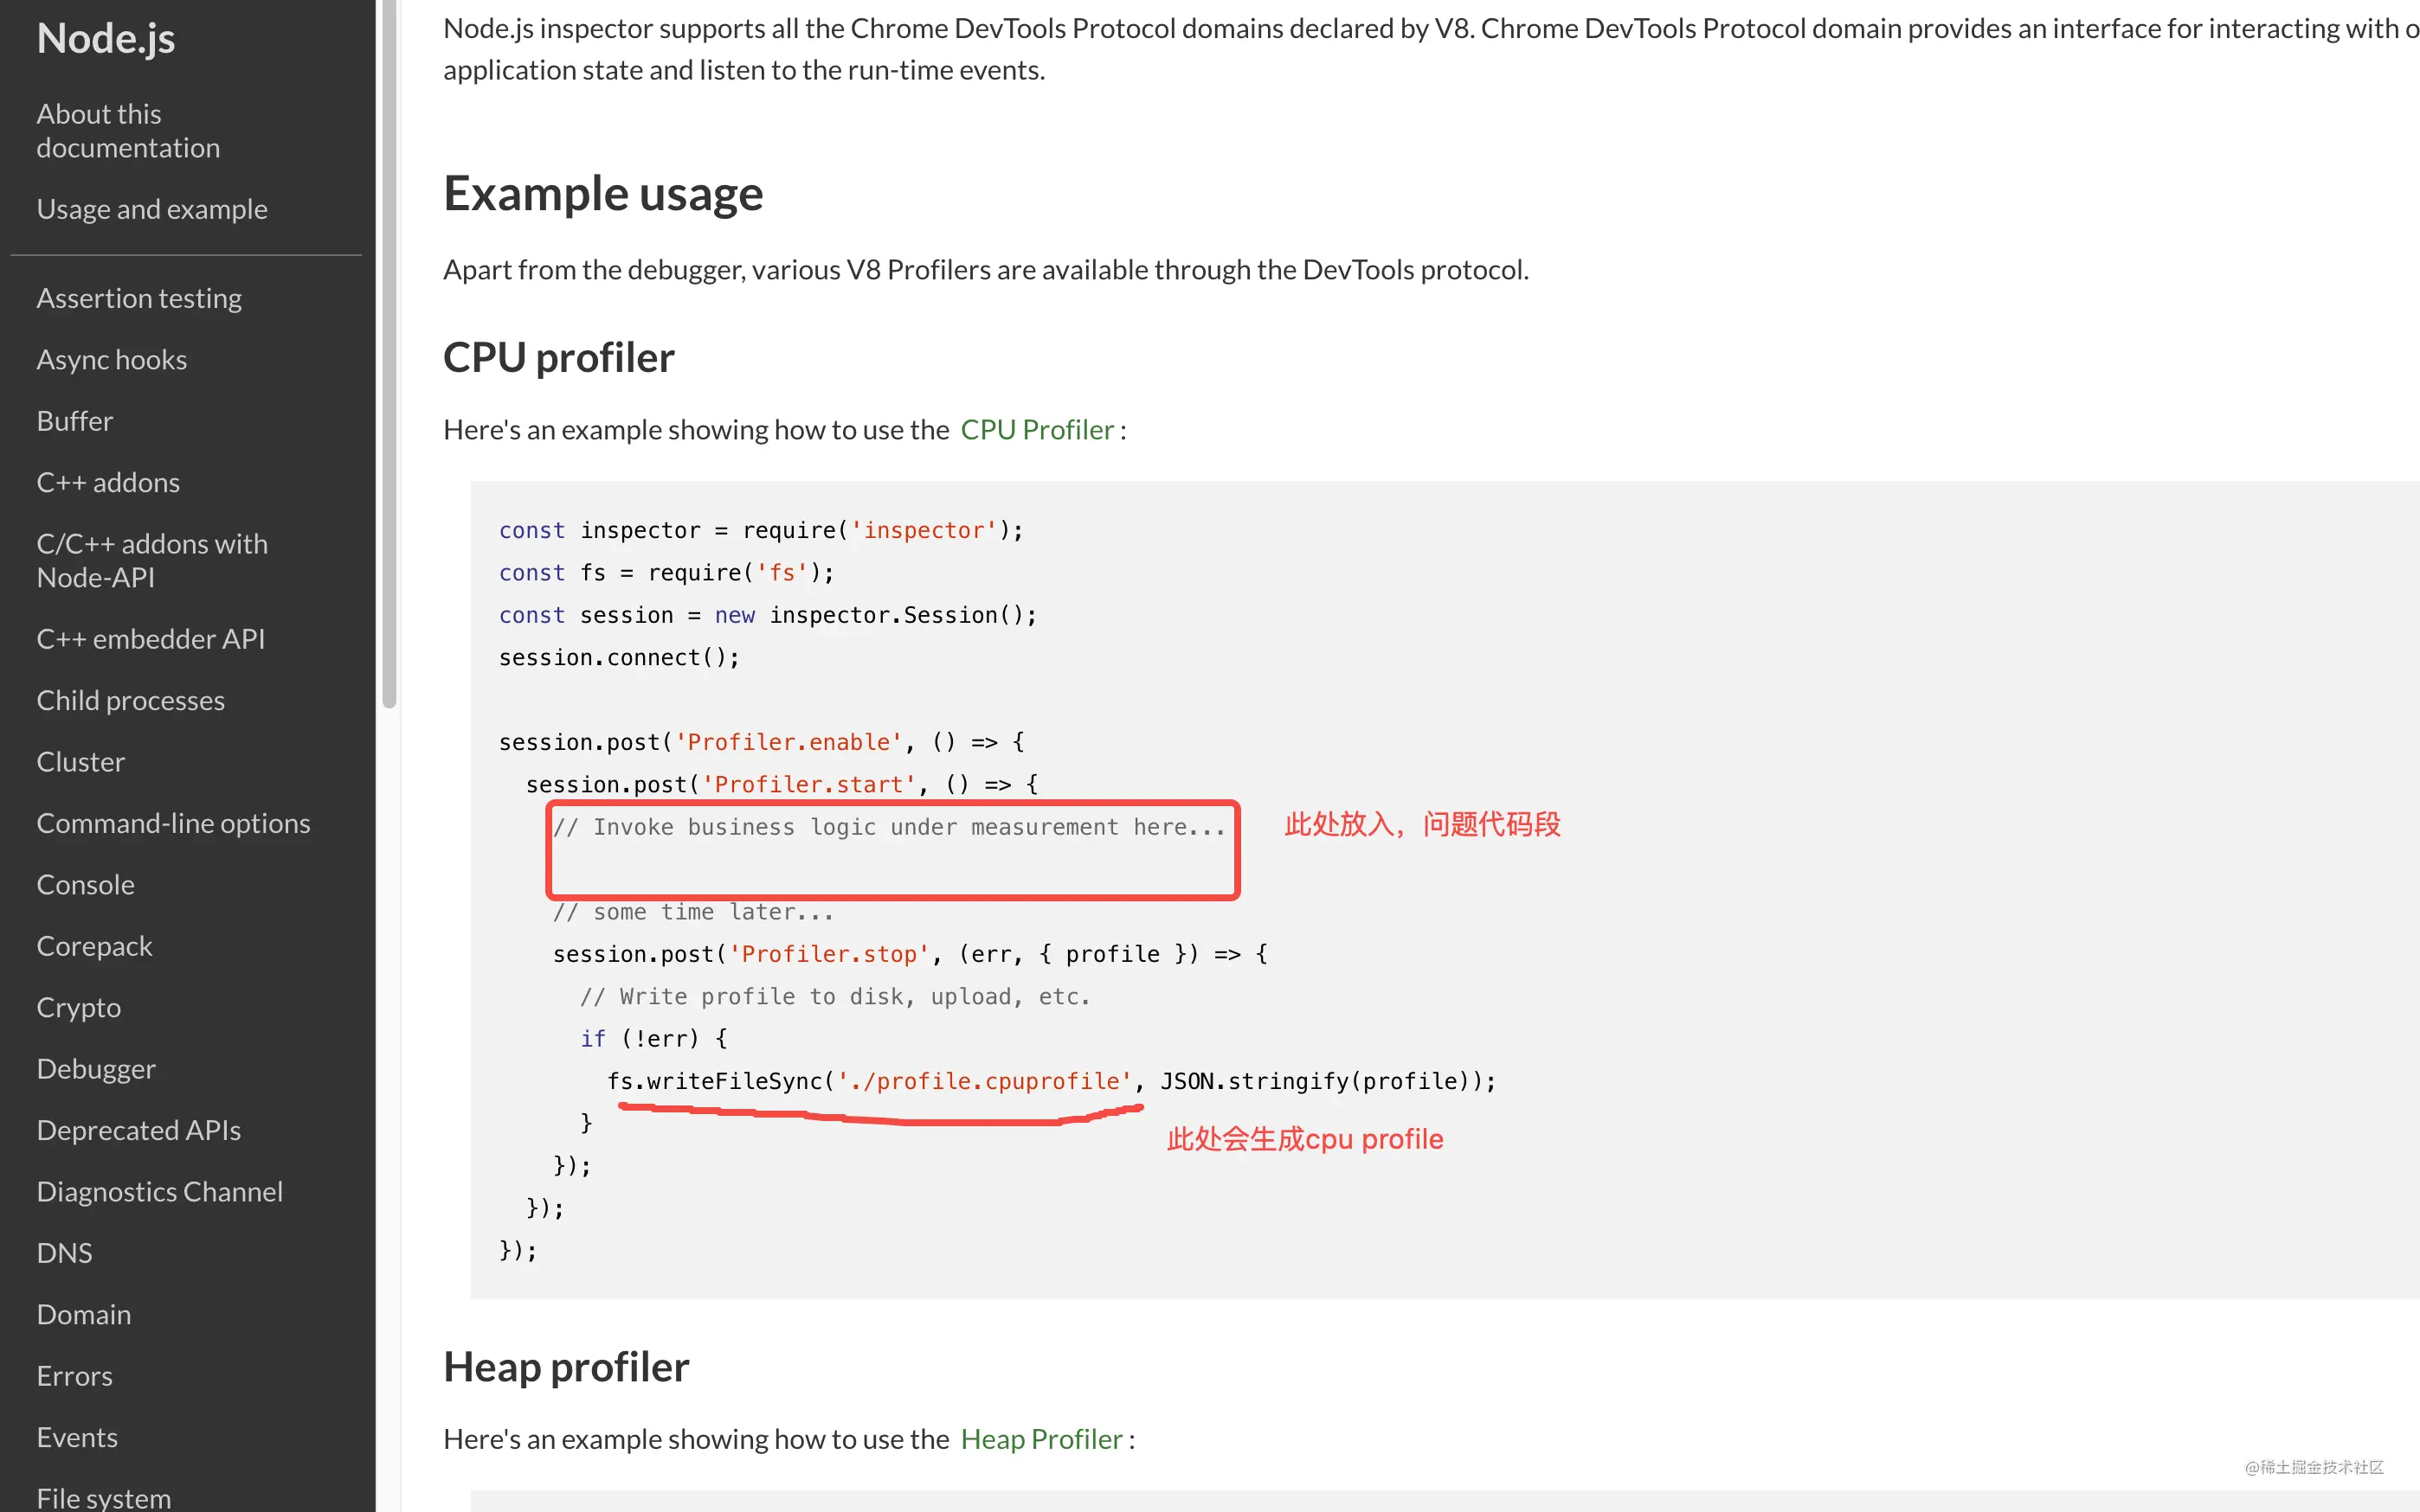
Task: Select Usage and example menu item
Action: tap(151, 206)
